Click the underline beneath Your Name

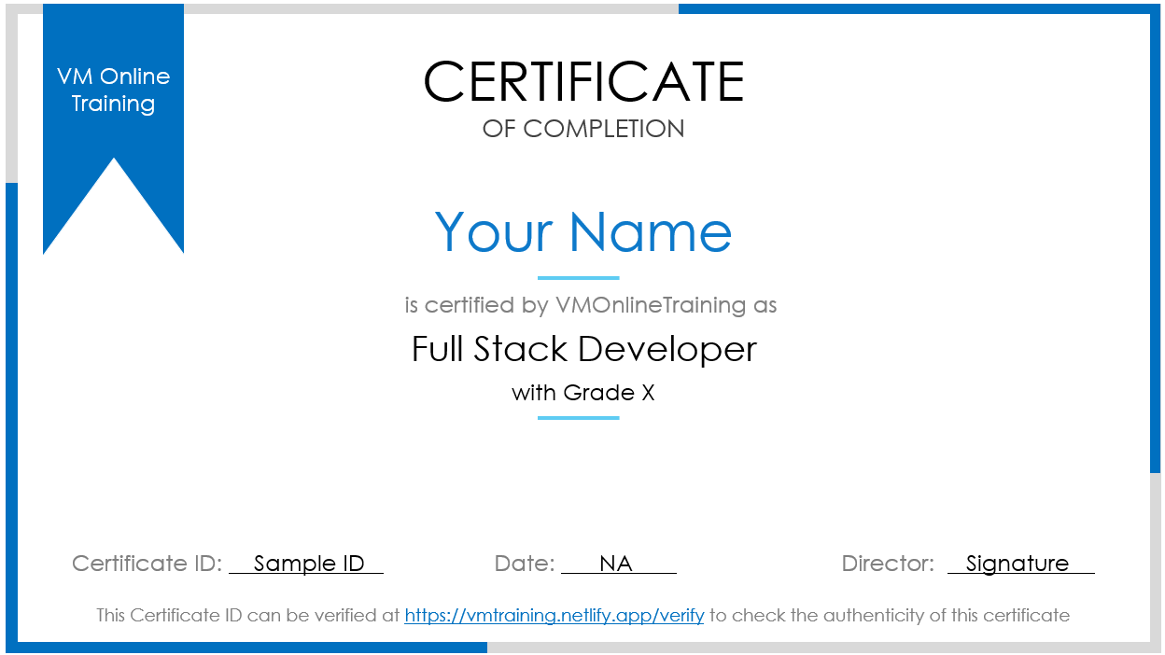coord(581,277)
